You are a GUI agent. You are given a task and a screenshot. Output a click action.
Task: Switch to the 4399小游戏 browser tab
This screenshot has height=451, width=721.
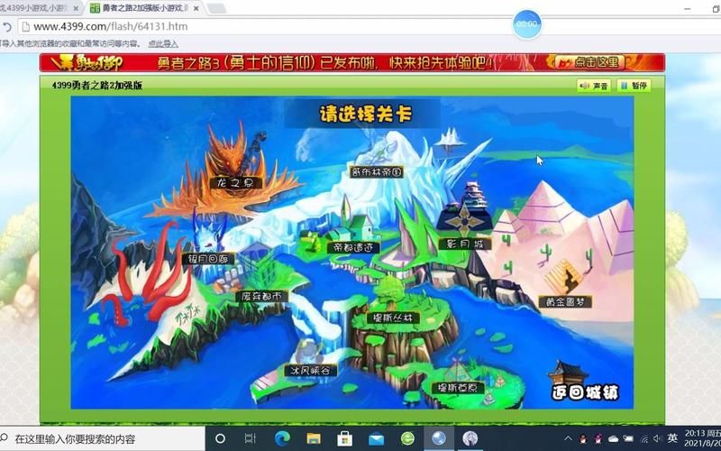point(34,8)
